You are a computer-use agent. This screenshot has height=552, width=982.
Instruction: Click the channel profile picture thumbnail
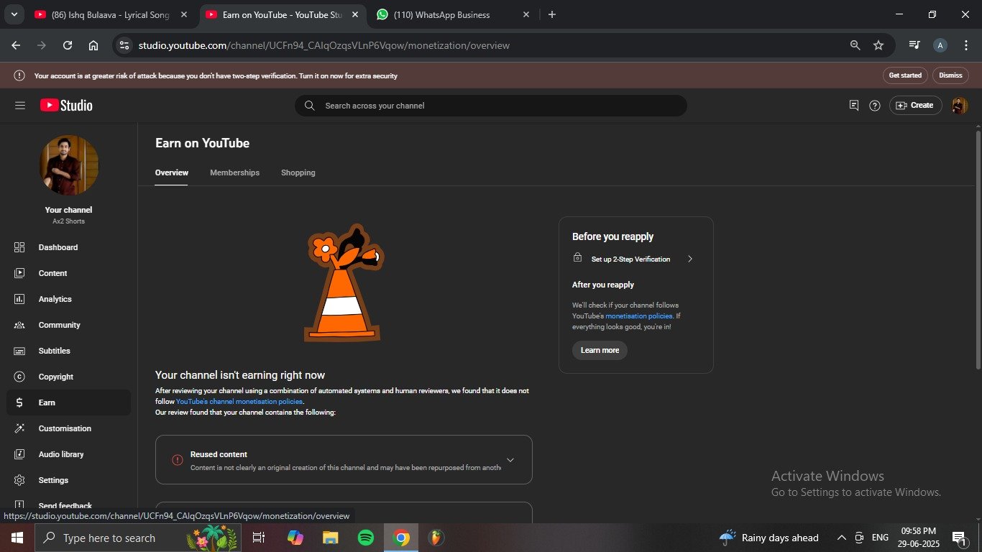point(69,165)
